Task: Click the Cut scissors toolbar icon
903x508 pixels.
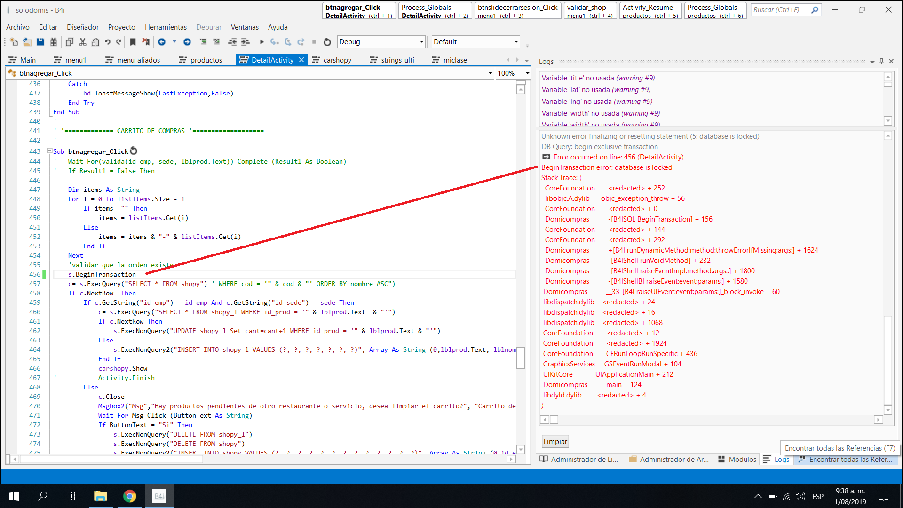Action: [x=83, y=42]
